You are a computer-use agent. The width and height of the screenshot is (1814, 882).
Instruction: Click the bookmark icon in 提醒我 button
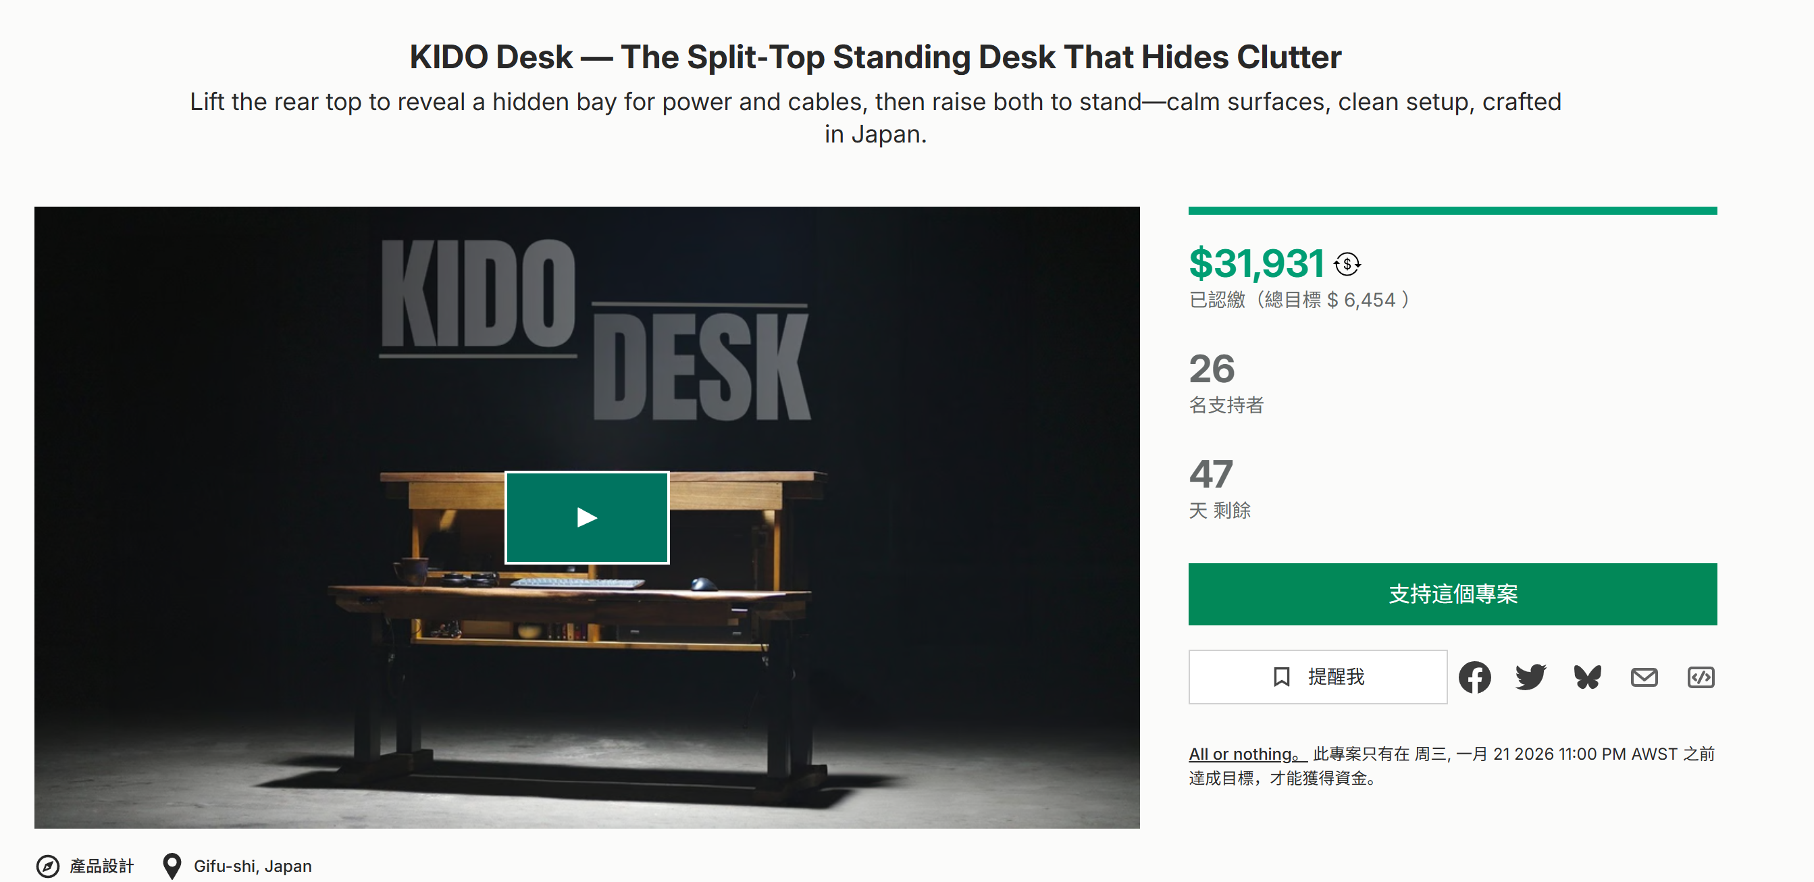click(x=1281, y=677)
